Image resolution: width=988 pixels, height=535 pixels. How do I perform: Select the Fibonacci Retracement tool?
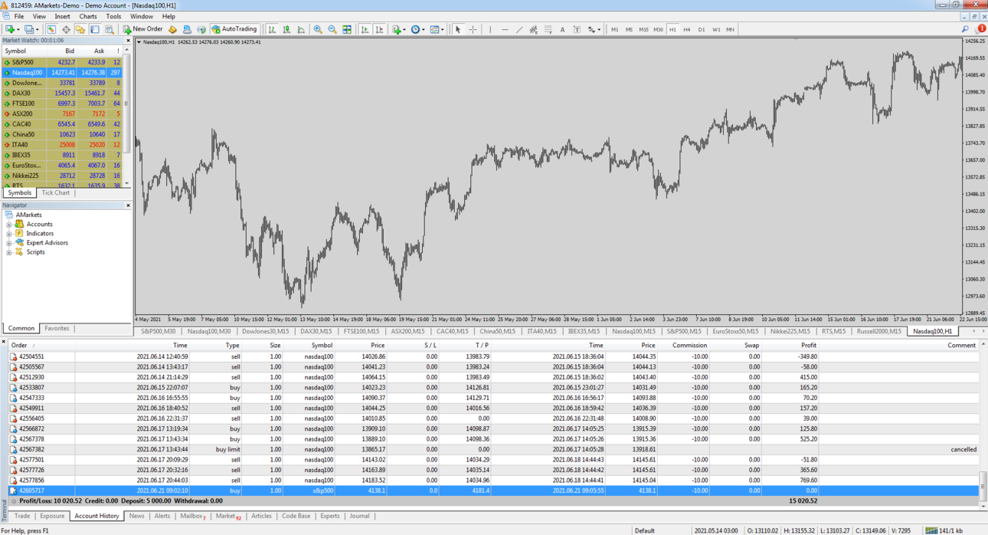coord(548,29)
